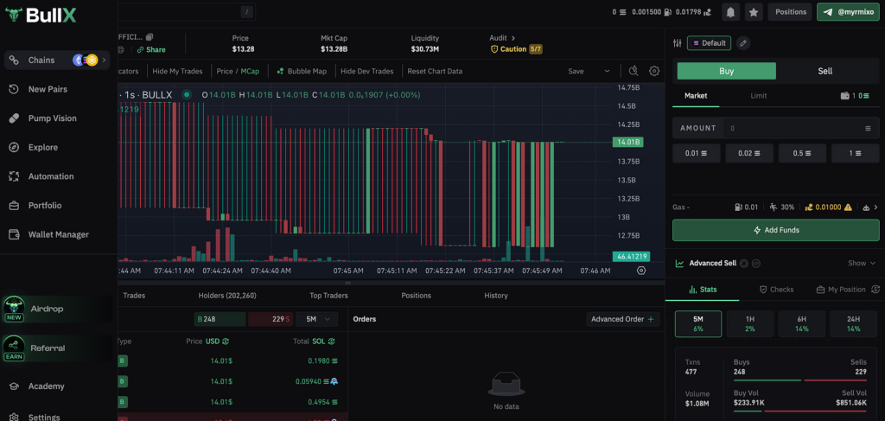
Task: Click the Add Funds button
Action: [x=775, y=230]
